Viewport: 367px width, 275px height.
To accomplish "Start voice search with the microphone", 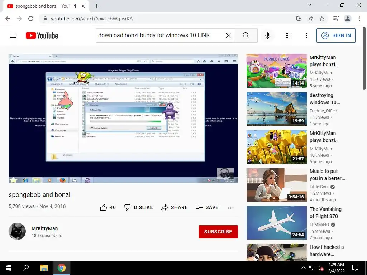I will coord(267,35).
